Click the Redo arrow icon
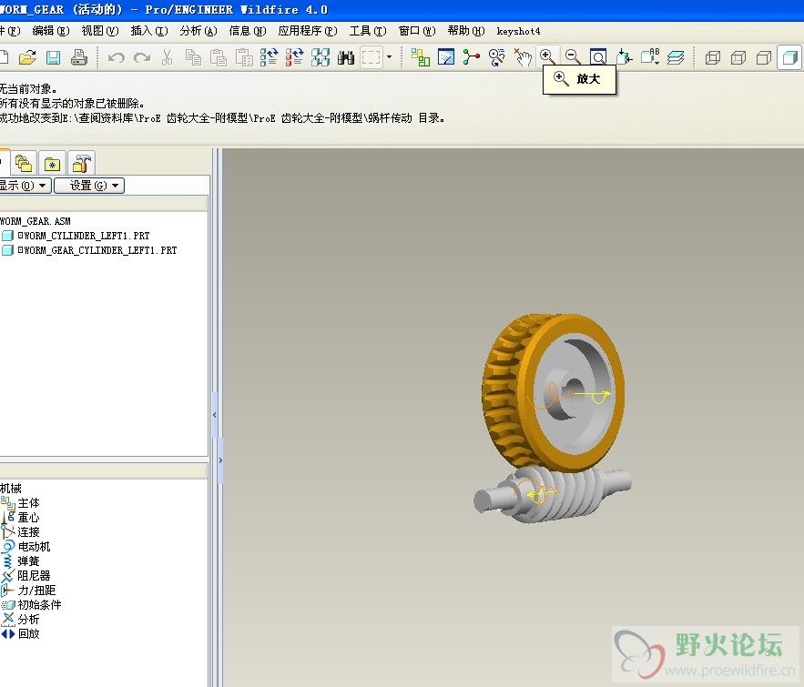This screenshot has width=804, height=687. 142,57
